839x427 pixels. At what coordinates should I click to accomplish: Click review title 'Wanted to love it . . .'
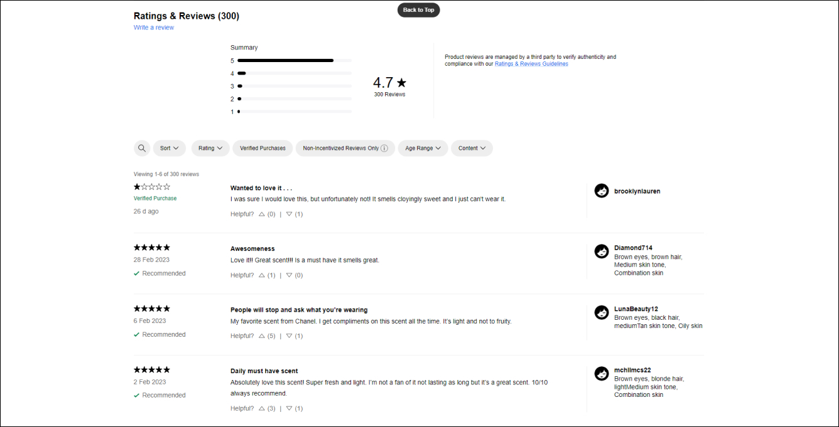tap(261, 188)
